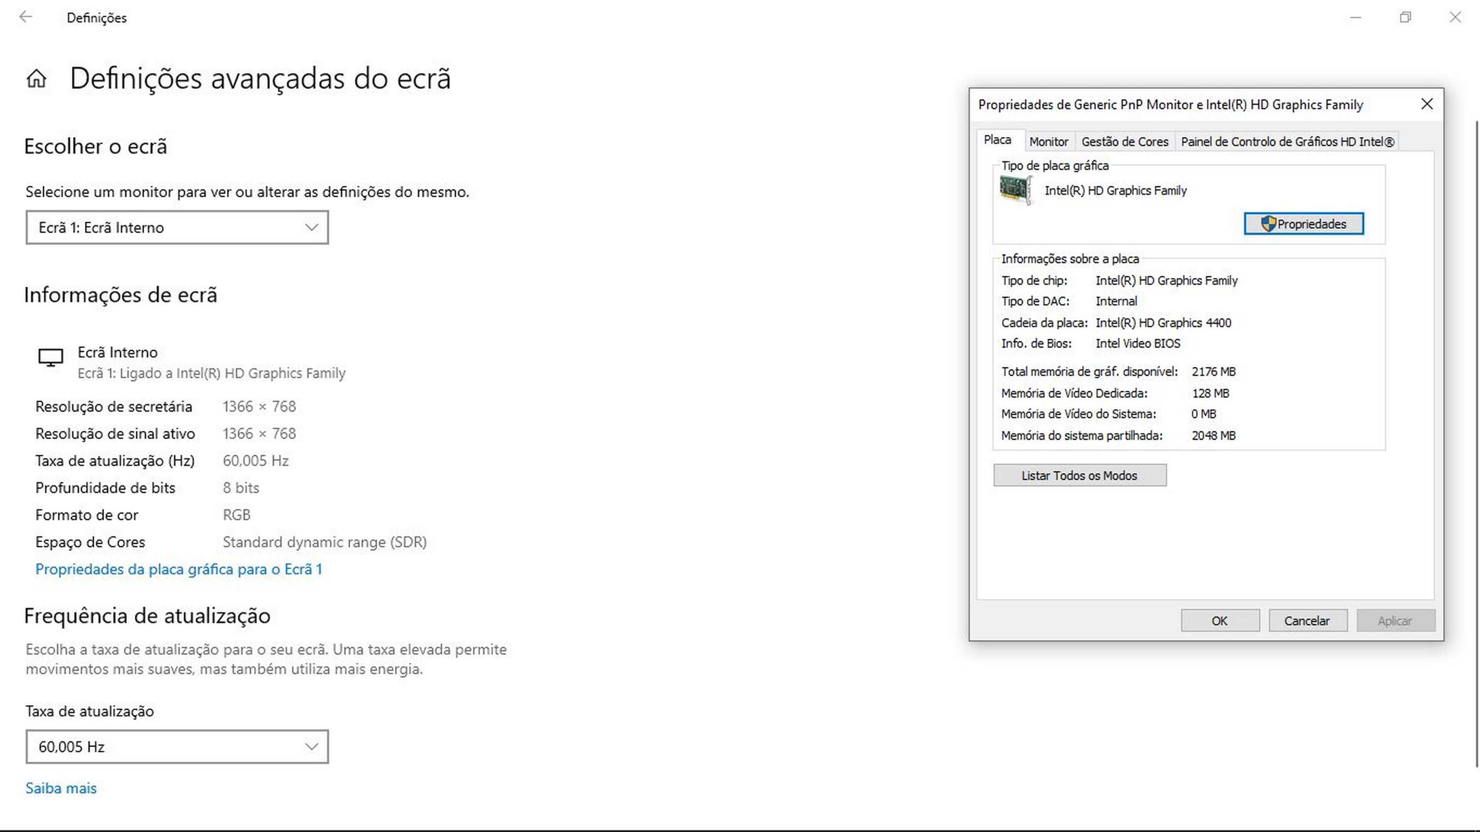Confirm the dialog with OK
The image size is (1480, 832).
click(1220, 620)
